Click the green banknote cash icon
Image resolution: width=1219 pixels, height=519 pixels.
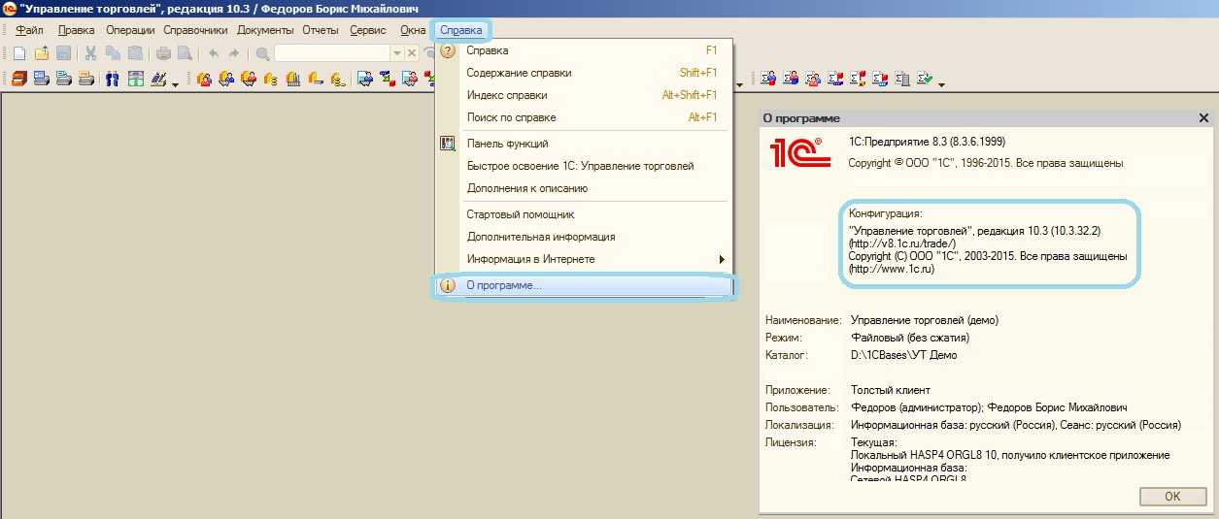[x=135, y=80]
